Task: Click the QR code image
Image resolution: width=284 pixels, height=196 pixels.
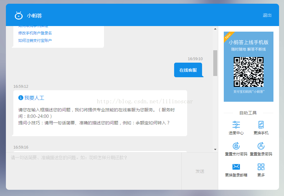Action: (249, 72)
